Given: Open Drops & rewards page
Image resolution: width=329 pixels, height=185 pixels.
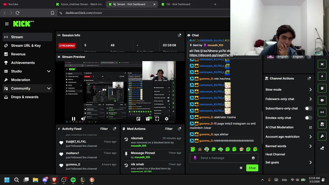Looking at the screenshot, I should (x=28, y=97).
